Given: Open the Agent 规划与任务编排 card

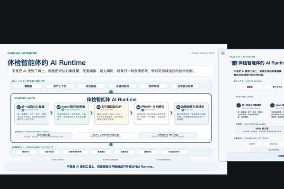Looking at the screenshot, I should [x=72, y=114].
